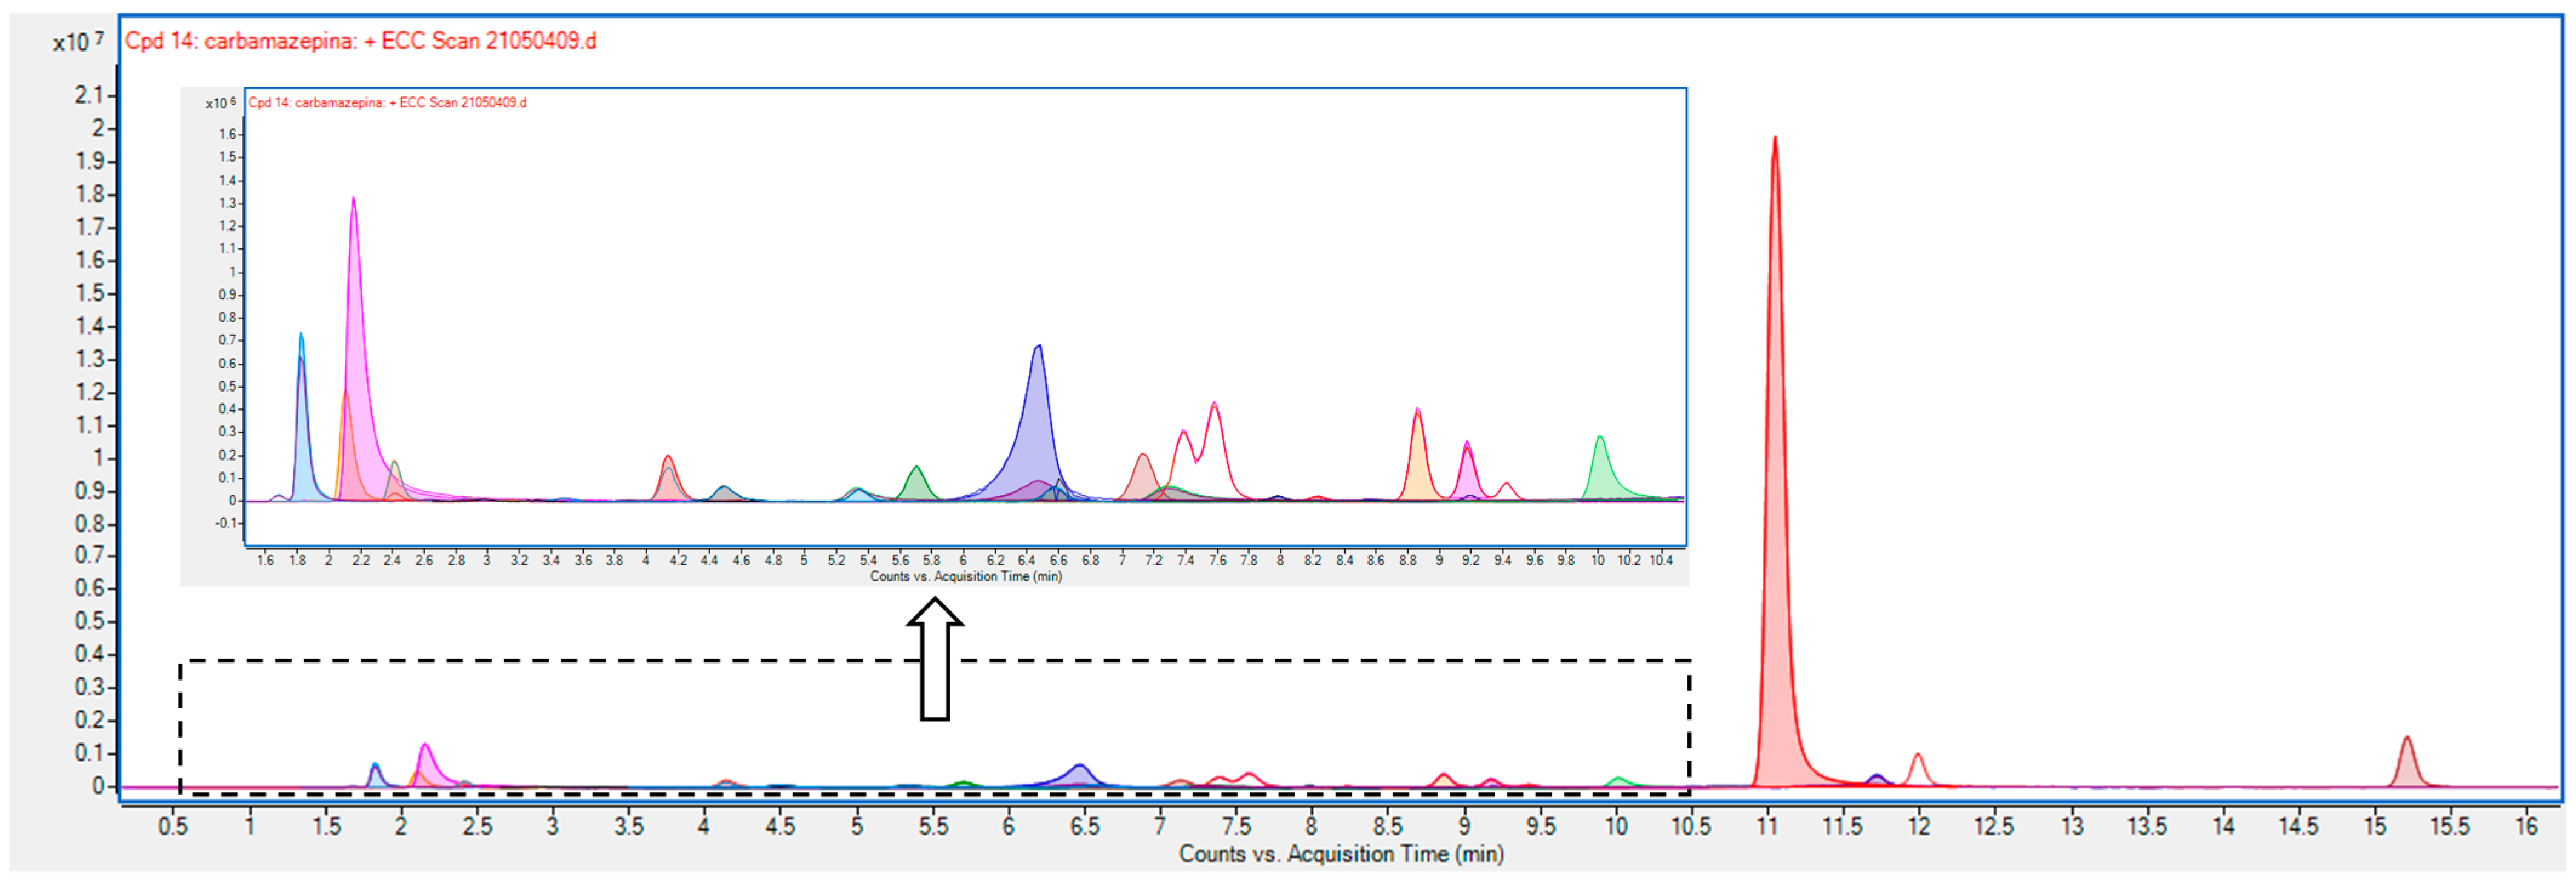Select the magenta peak near 2.15 min in main plot
The width and height of the screenshot is (2576, 883).
pyautogui.click(x=427, y=768)
